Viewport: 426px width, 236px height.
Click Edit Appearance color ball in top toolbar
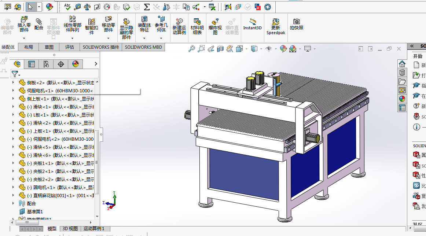tap(49, 7)
